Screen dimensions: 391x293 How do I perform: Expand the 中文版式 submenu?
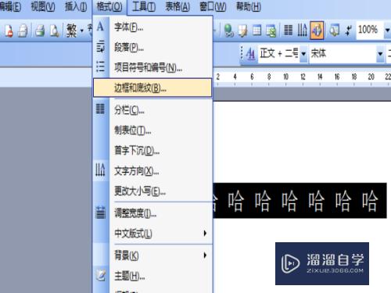click(x=153, y=234)
